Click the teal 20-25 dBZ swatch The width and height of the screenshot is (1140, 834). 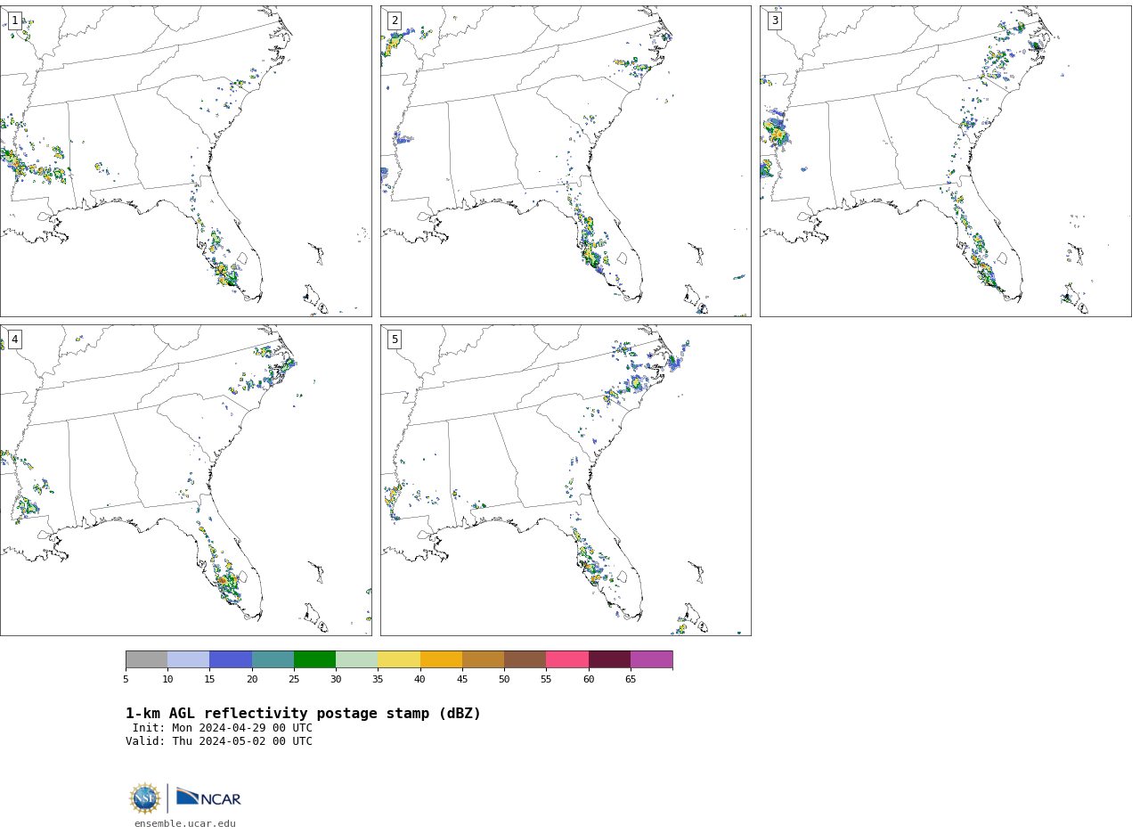[273, 659]
